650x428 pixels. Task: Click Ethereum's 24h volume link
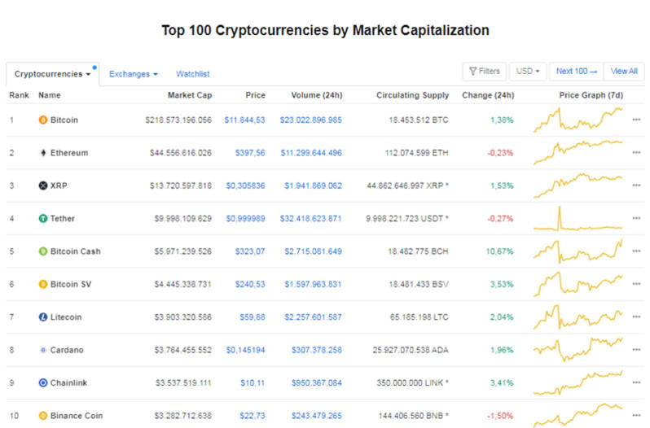[311, 153]
